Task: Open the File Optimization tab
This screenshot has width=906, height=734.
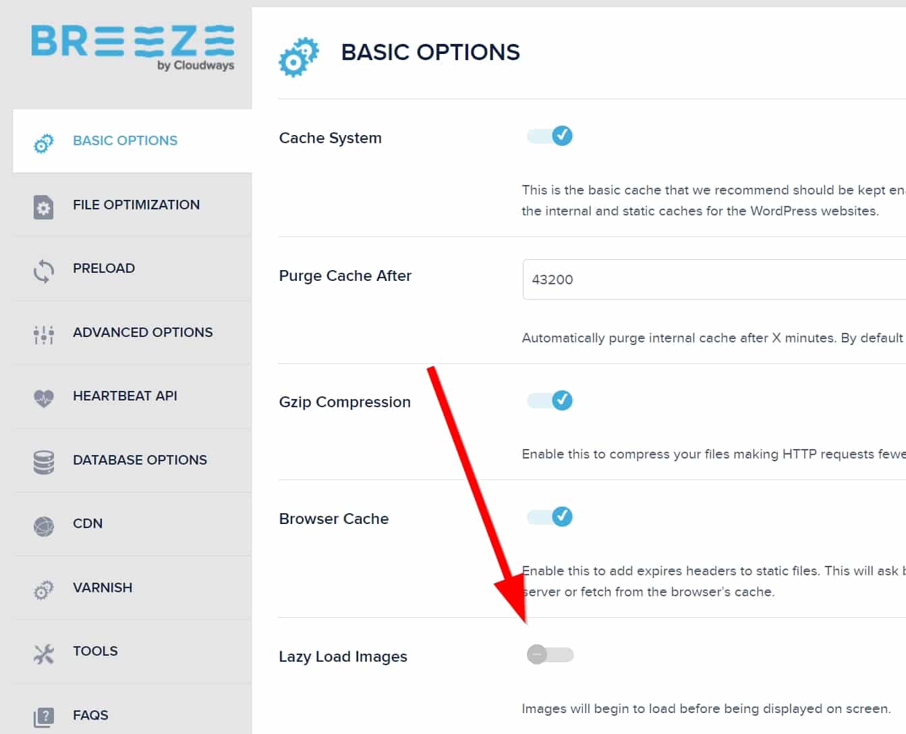Action: click(x=136, y=205)
